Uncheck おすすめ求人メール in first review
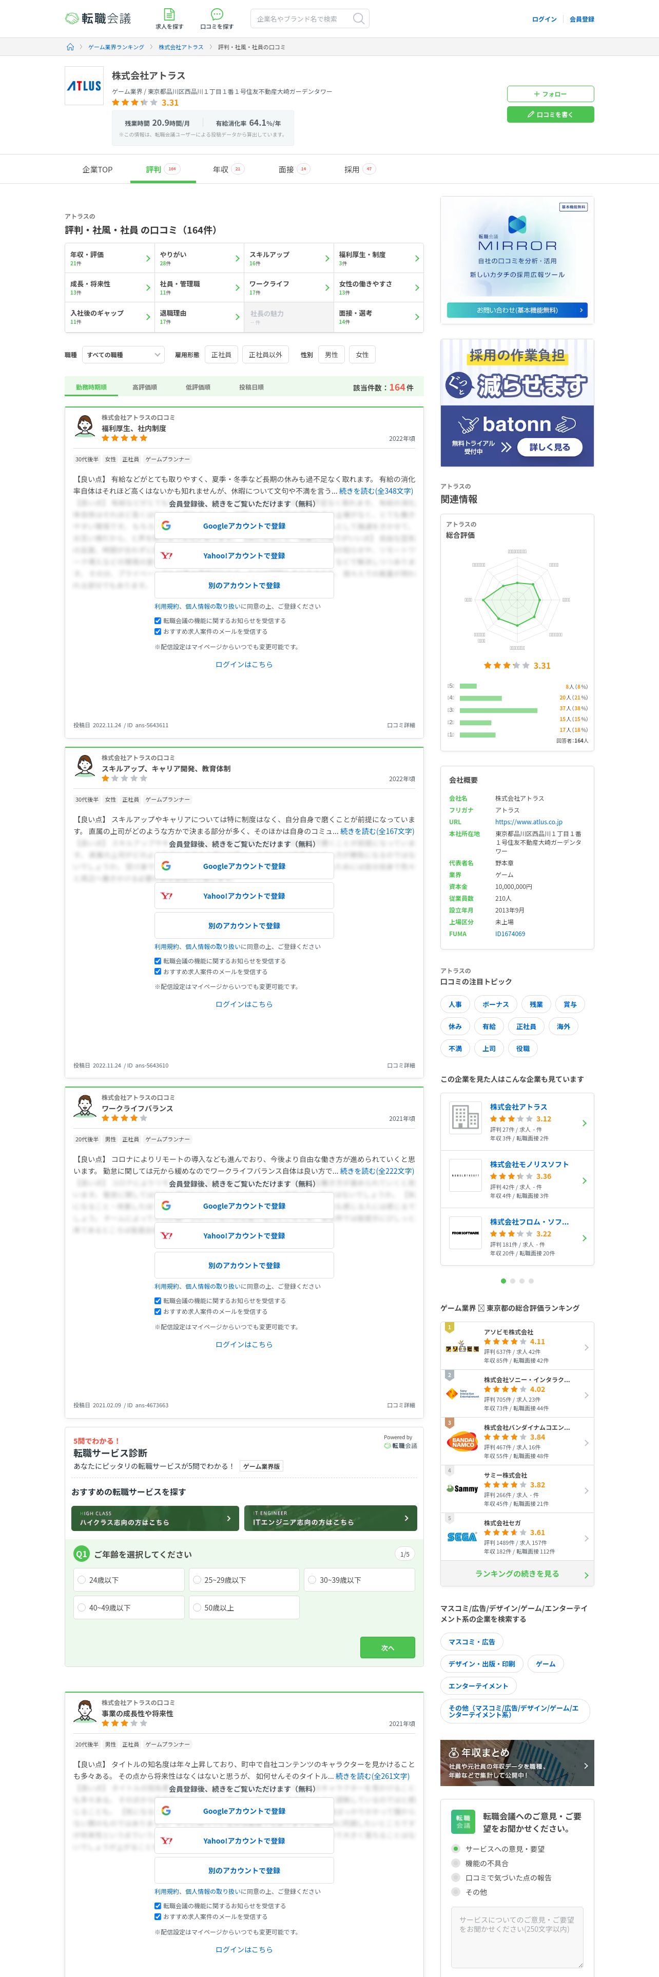 click(158, 632)
